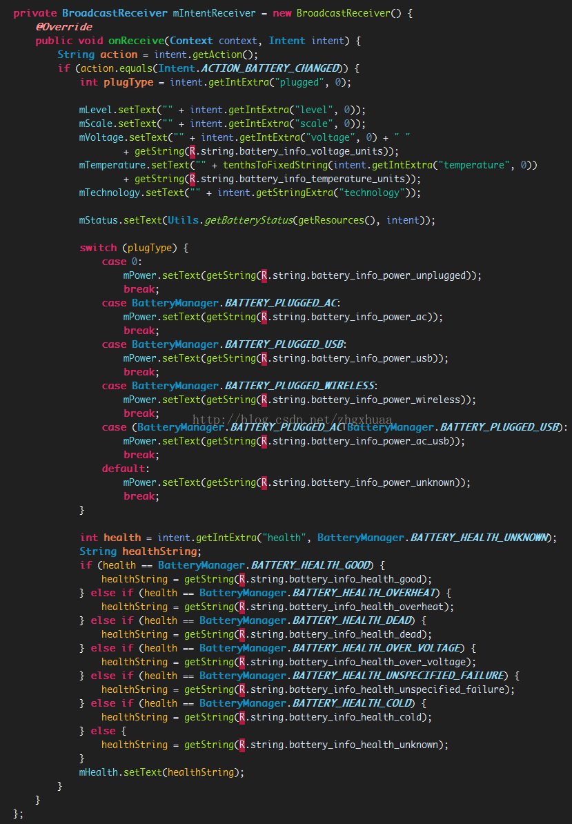
Task: Click the "voltage" string literal
Action: [331, 138]
